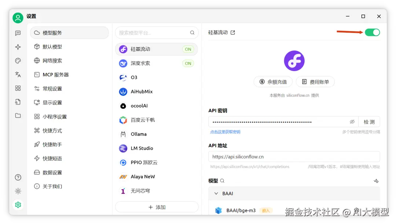Click the large SiliconFlow logo
The width and height of the screenshot is (396, 224).
coord(294,61)
